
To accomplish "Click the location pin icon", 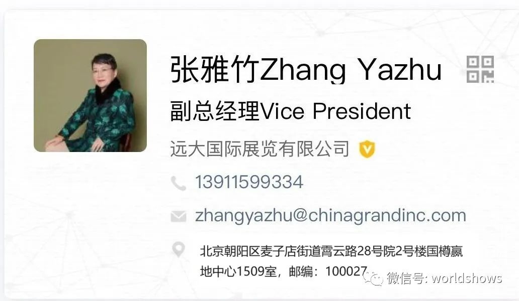I will (179, 249).
